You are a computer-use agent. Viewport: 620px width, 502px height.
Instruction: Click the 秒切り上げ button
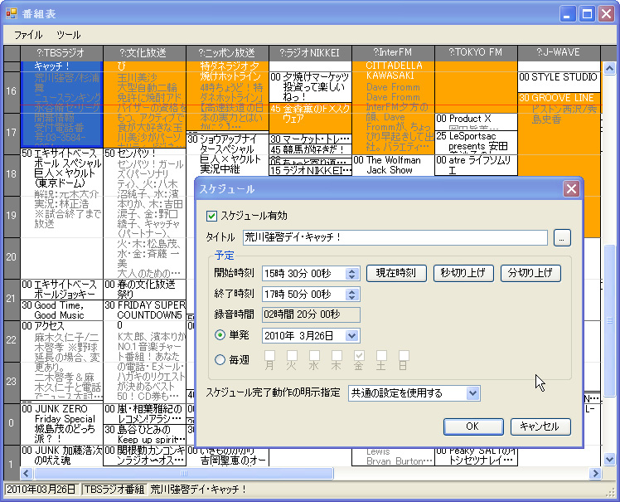[463, 273]
